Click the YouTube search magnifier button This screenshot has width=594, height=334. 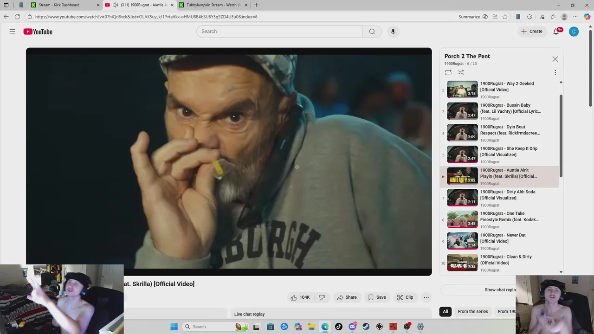click(372, 32)
